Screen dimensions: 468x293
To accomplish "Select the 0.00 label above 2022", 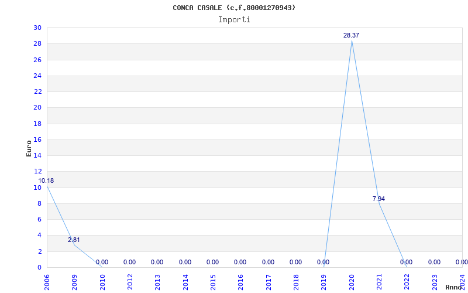I will click(406, 262).
